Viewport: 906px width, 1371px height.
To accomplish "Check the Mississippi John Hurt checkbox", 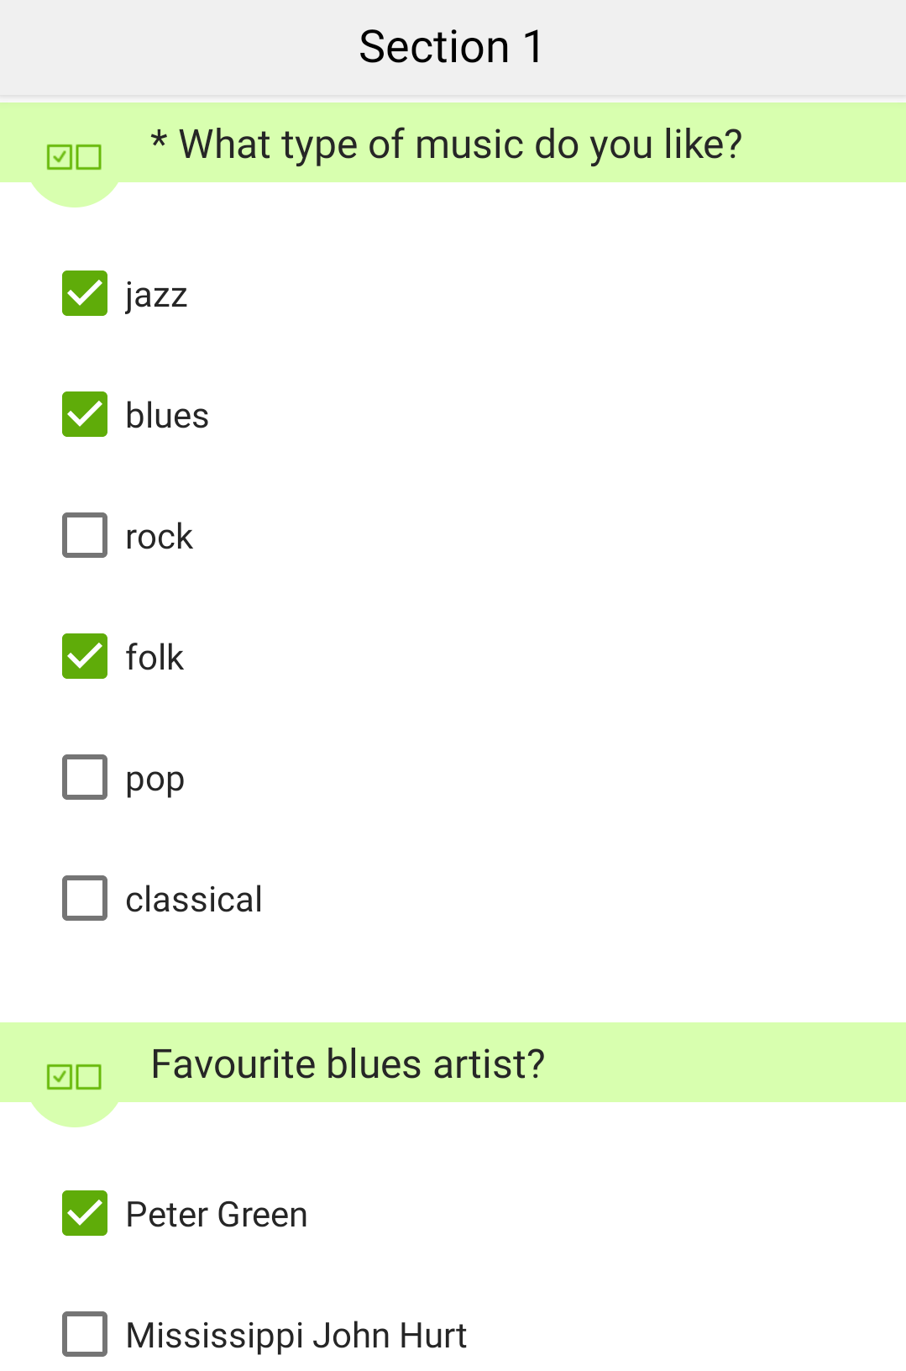I will pyautogui.click(x=85, y=1334).
